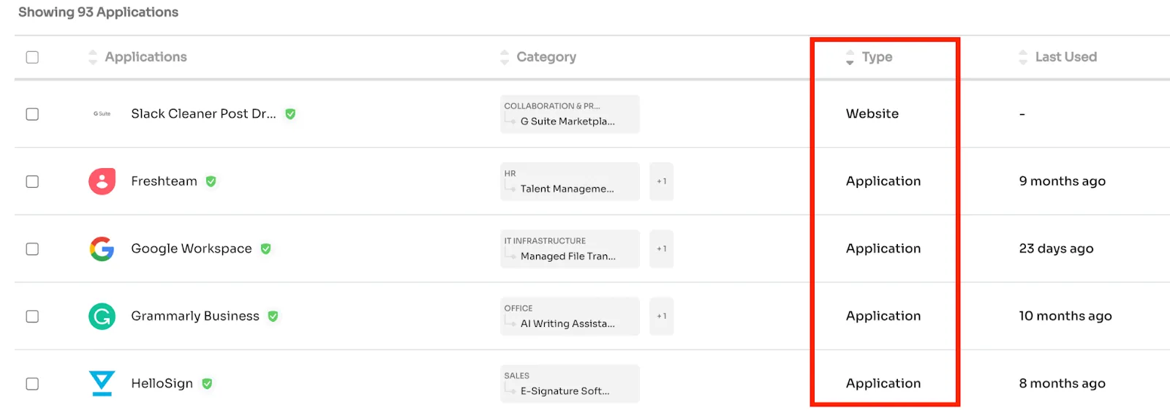
Task: Open the Slack Cleaner Post Dr... application
Action: click(203, 114)
